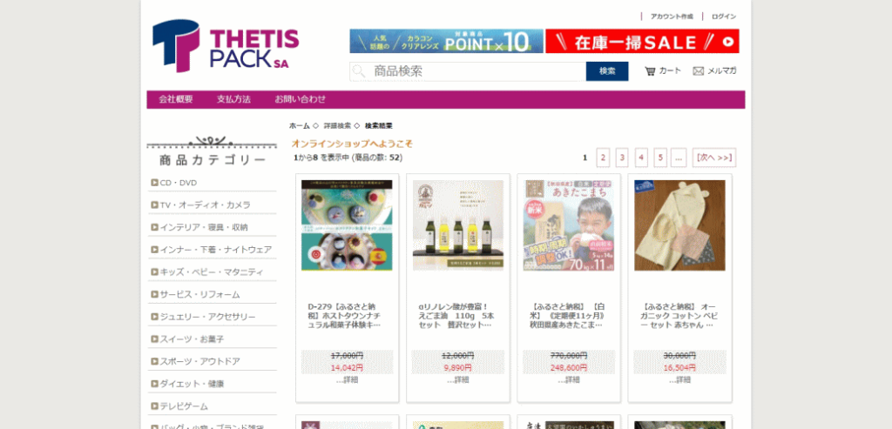Click 詳細検索 in the breadcrumb

coord(337,125)
